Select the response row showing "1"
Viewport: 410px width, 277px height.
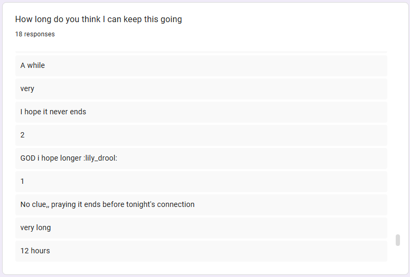pos(201,182)
